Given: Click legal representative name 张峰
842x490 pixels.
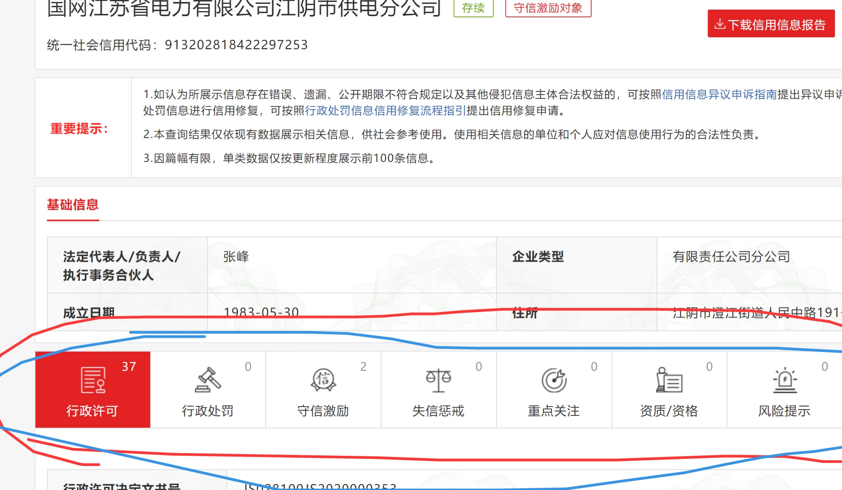Looking at the screenshot, I should (236, 256).
